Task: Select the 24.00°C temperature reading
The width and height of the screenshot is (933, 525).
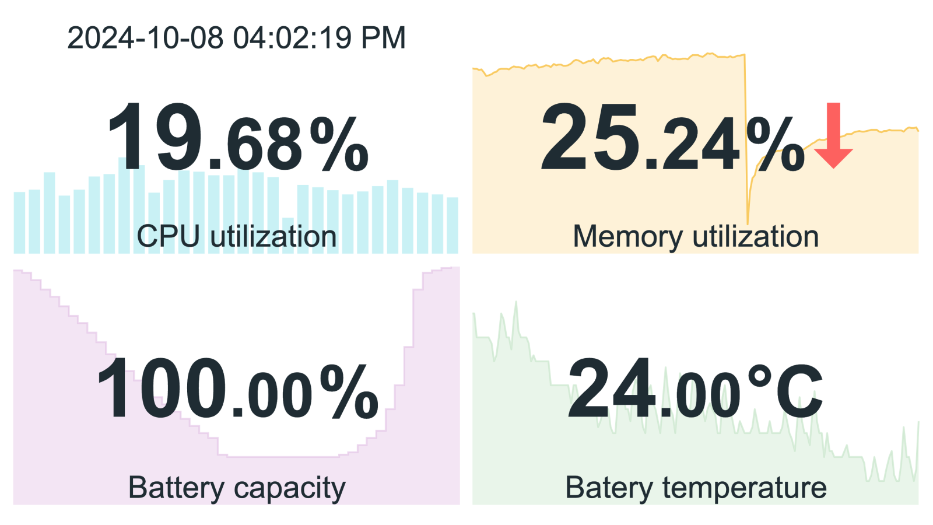Action: tap(695, 388)
